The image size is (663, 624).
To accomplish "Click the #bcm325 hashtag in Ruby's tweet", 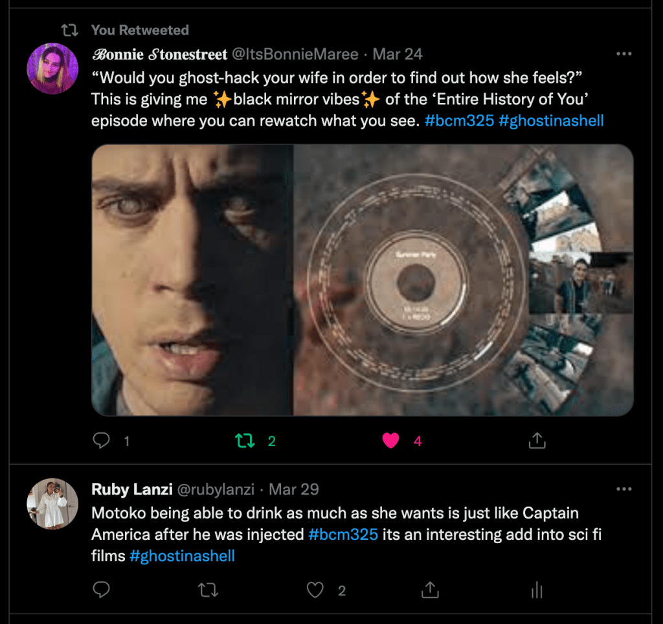I will point(343,535).
